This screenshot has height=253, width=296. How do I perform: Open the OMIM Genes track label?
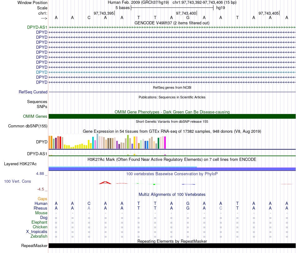pos(35,117)
